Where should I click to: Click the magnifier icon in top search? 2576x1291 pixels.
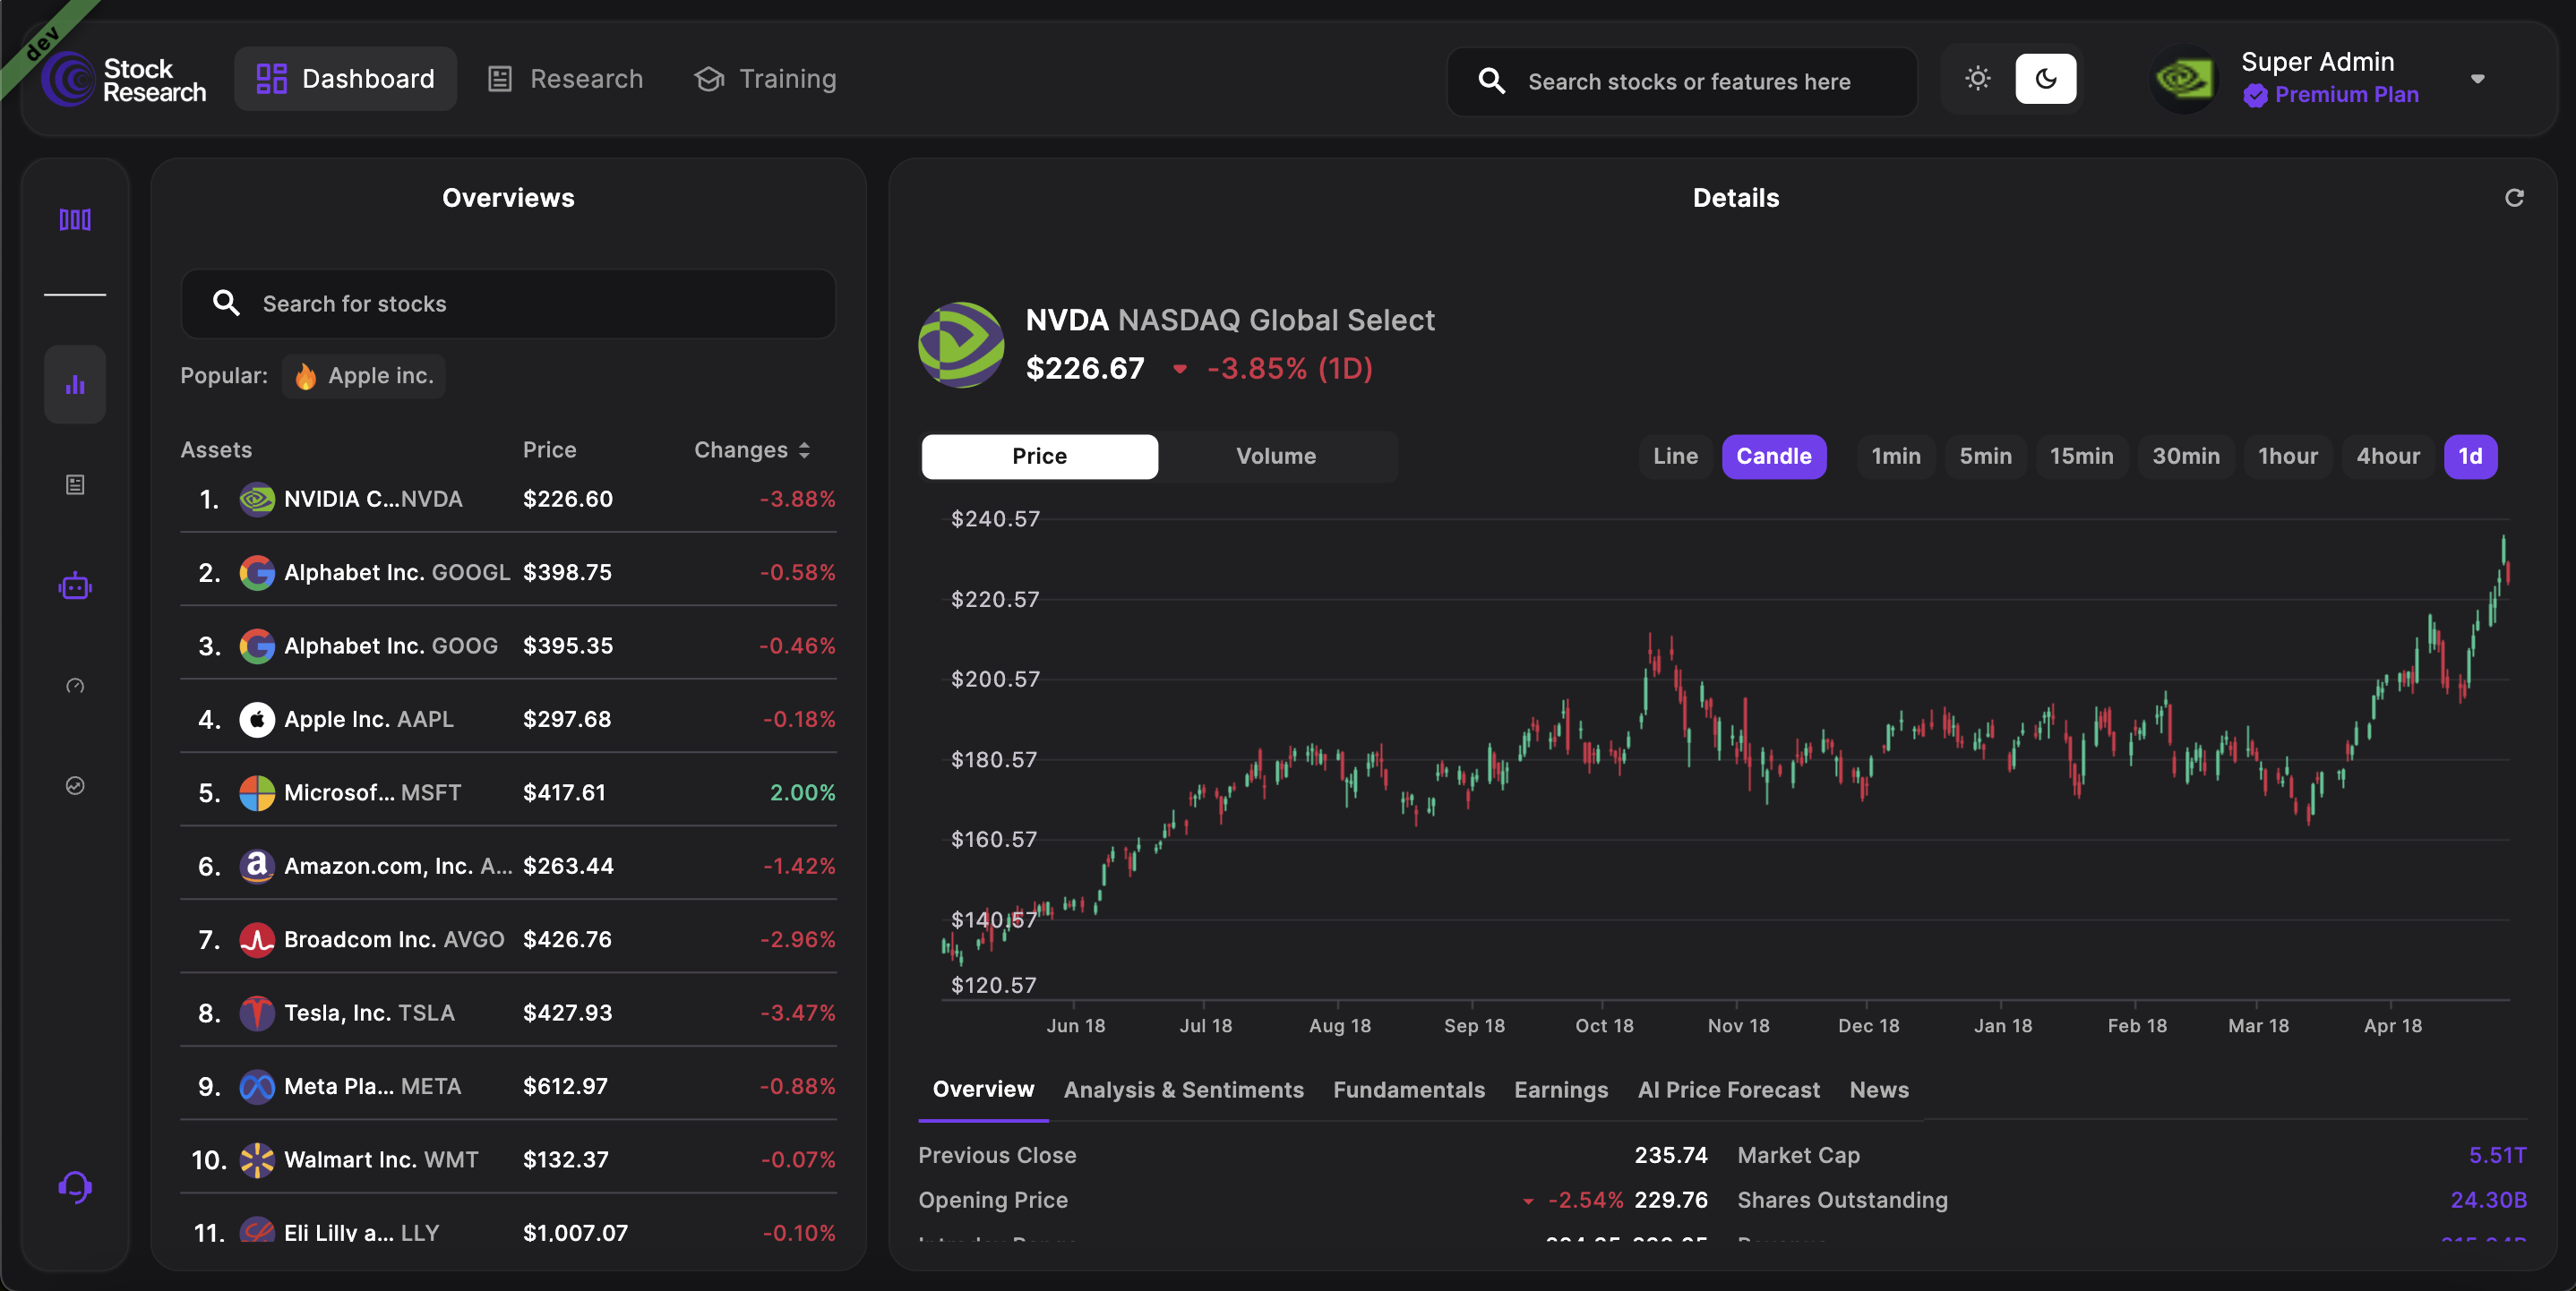1491,81
